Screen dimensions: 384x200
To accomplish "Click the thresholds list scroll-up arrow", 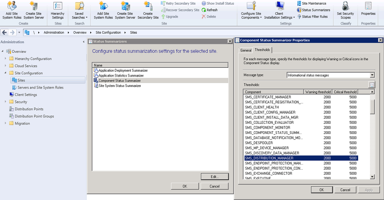I will click(x=372, y=92).
